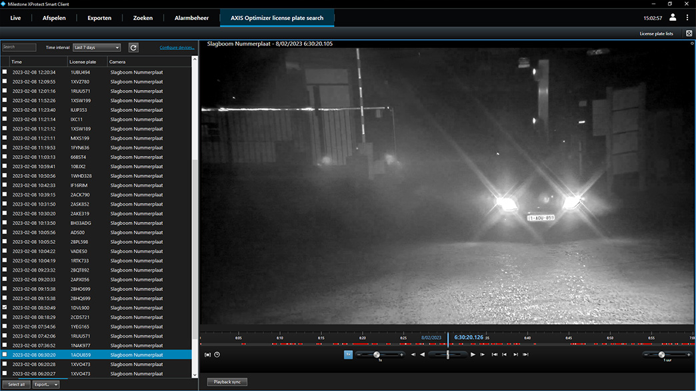Open the Export dropdown button
The width and height of the screenshot is (696, 391).
[46, 384]
